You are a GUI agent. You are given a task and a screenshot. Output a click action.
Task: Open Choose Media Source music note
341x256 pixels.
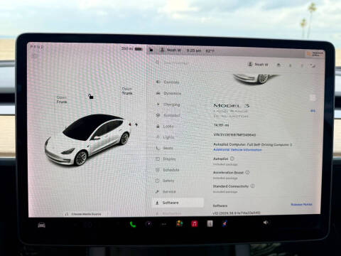[x=67, y=214]
